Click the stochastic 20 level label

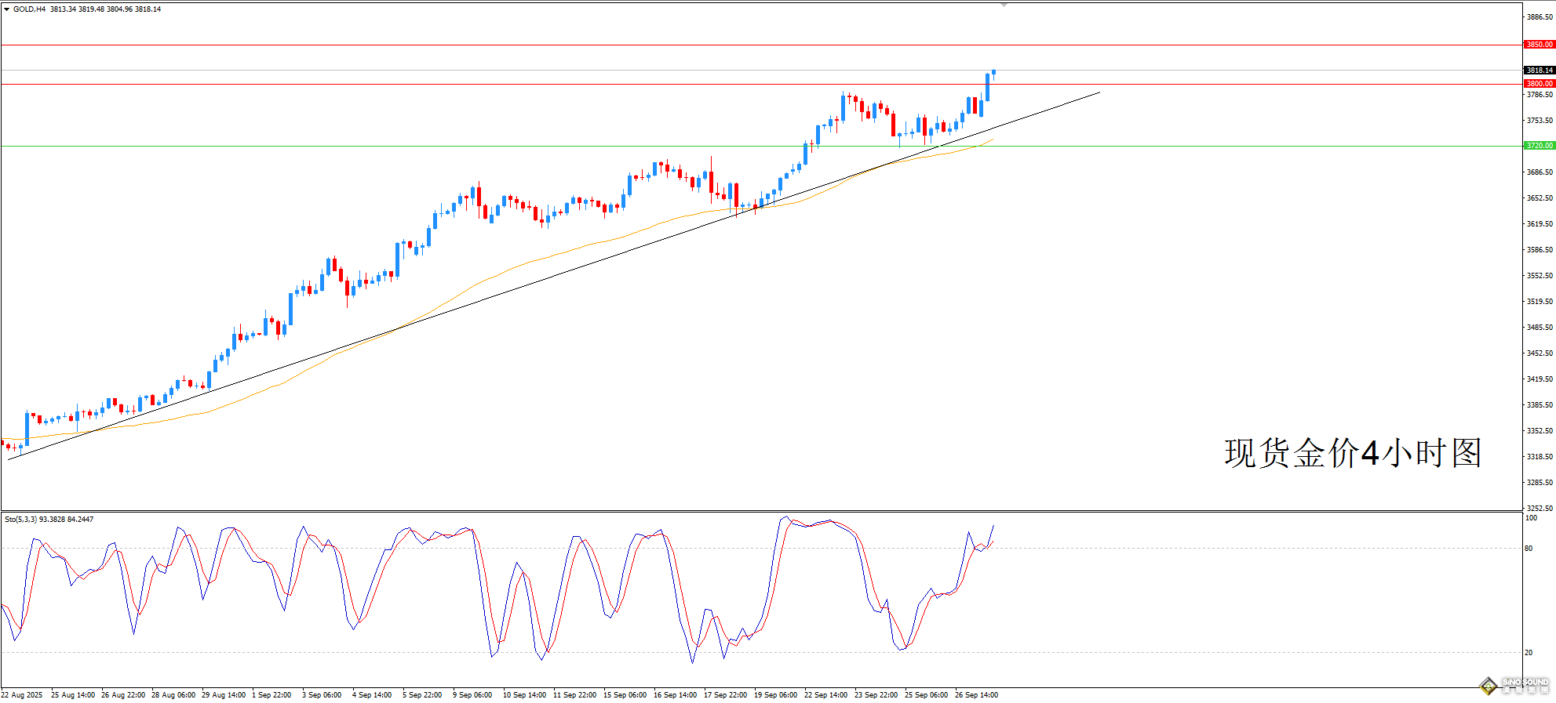click(x=1529, y=653)
